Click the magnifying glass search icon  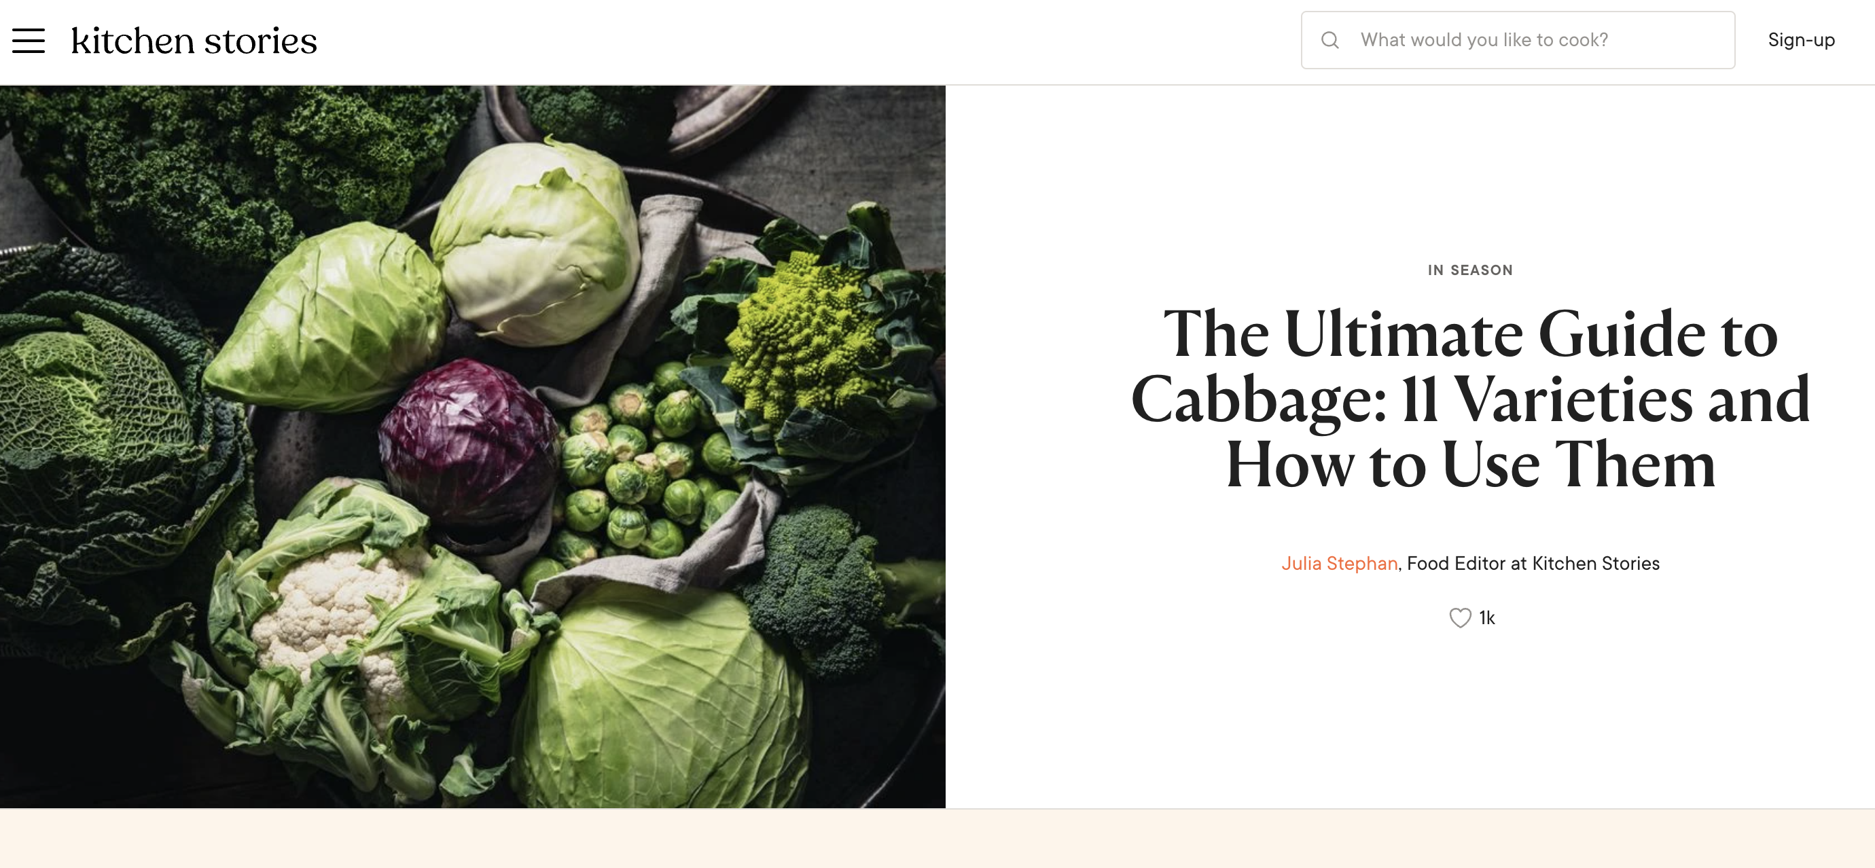point(1330,40)
